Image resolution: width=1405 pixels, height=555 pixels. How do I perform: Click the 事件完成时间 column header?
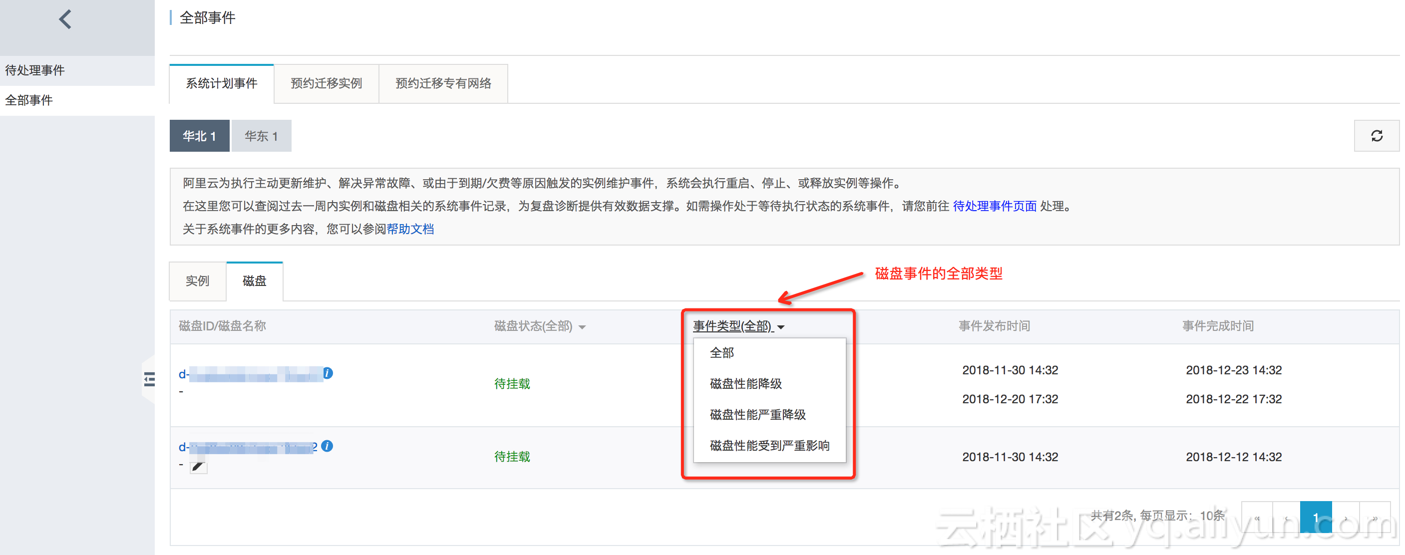[x=1217, y=326]
